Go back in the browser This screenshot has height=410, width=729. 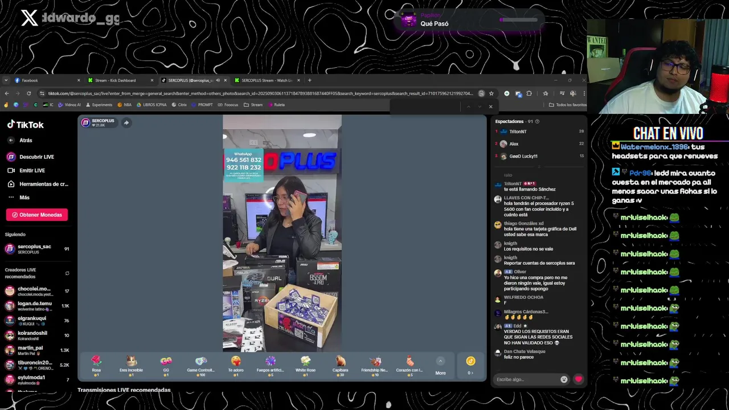pyautogui.click(x=7, y=93)
